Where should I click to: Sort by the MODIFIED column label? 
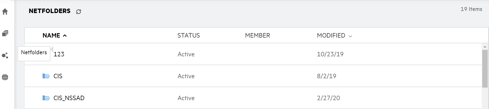coord(331,35)
